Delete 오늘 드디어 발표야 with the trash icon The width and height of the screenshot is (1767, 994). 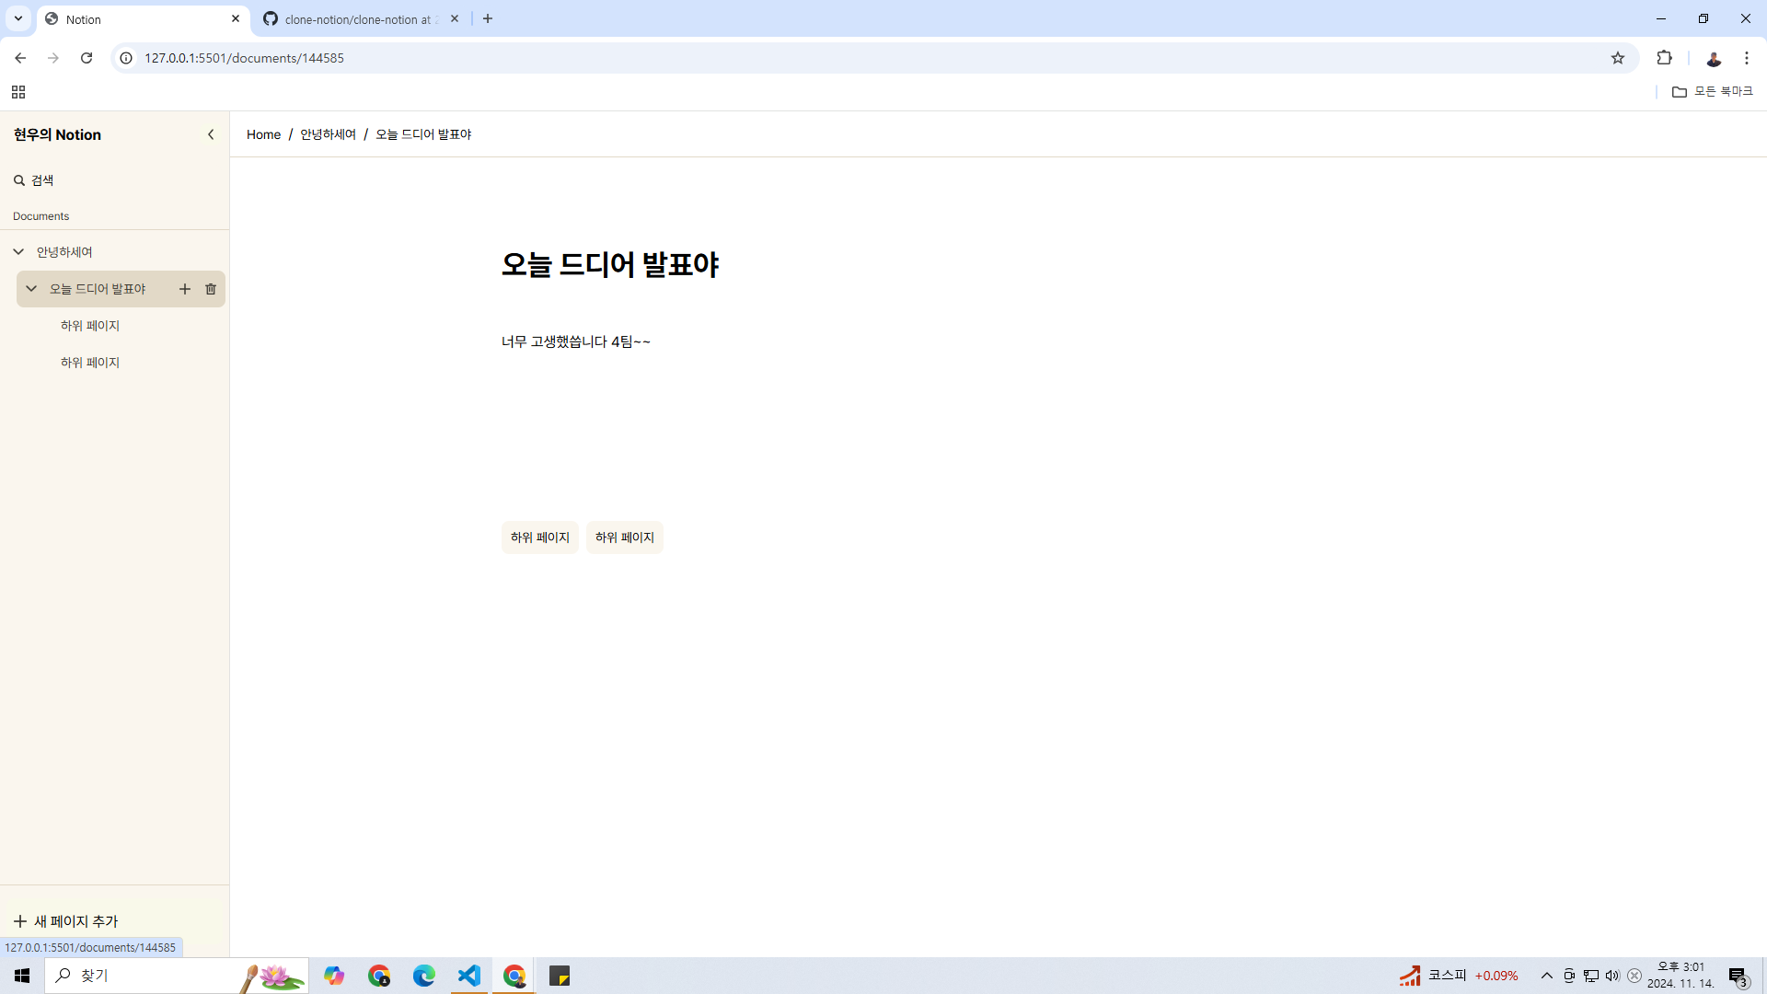click(x=211, y=289)
